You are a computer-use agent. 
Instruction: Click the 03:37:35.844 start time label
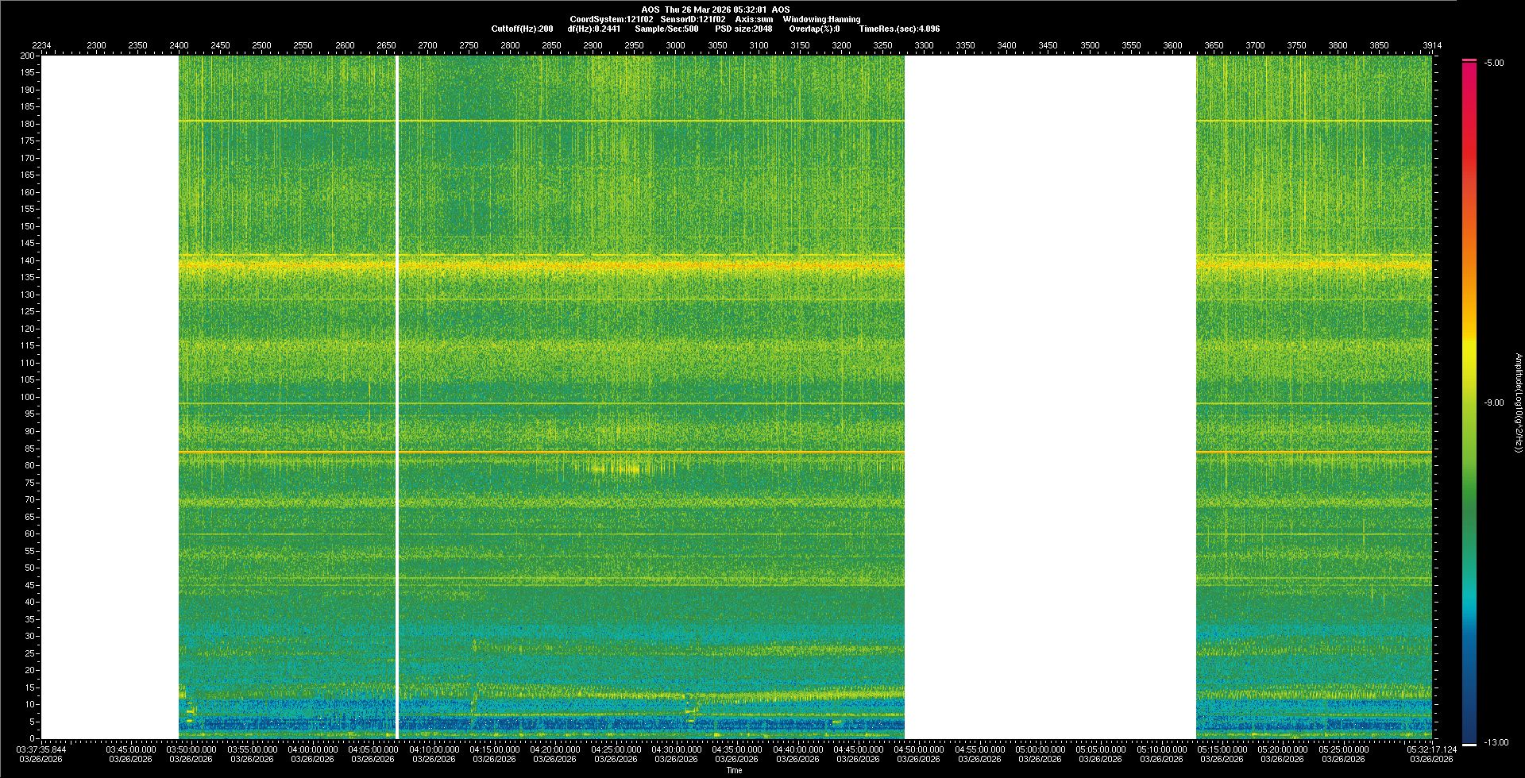click(42, 749)
